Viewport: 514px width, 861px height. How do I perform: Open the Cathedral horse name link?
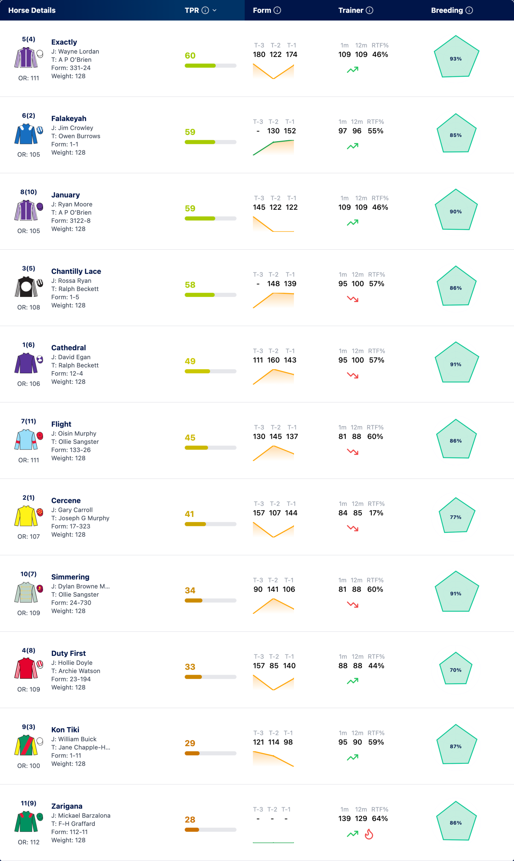[x=69, y=347]
